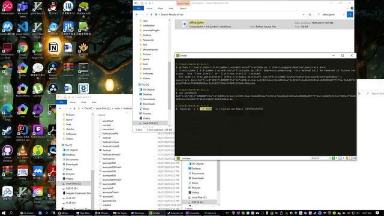Click the Help icon in search window ribbon
Image resolution: width=384 pixels, height=216 pixels.
coord(352,8)
